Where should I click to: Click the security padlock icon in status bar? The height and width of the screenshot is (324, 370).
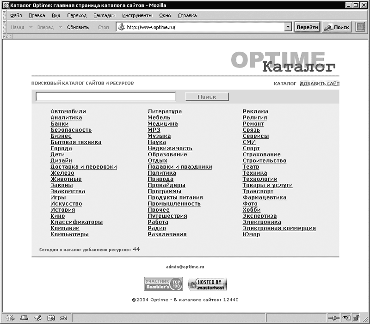[x=356, y=318]
